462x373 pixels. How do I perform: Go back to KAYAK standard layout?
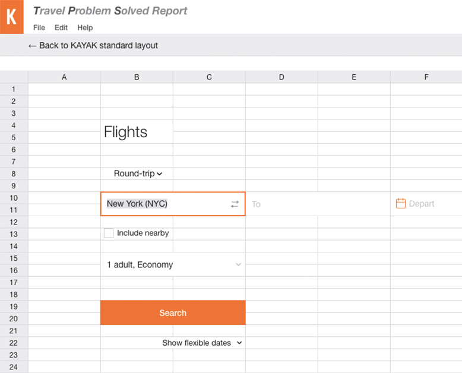coord(93,46)
